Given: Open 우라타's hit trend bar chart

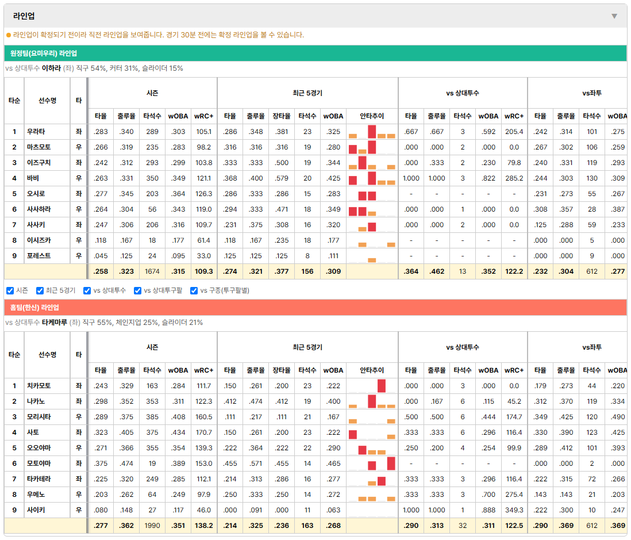Looking at the screenshot, I should click(x=372, y=132).
